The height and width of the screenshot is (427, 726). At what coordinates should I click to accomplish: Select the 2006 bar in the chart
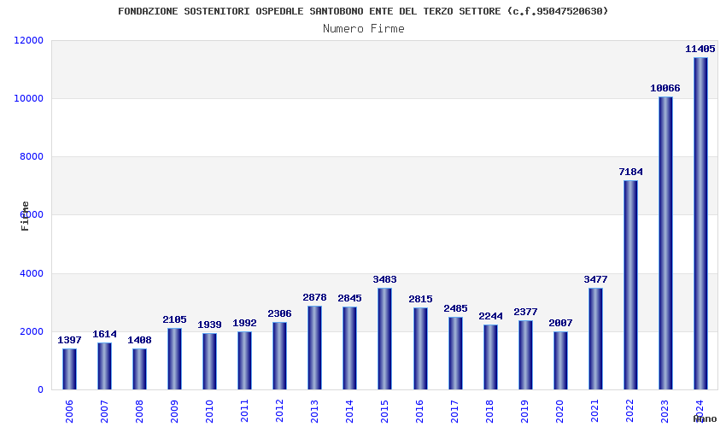coord(69,369)
